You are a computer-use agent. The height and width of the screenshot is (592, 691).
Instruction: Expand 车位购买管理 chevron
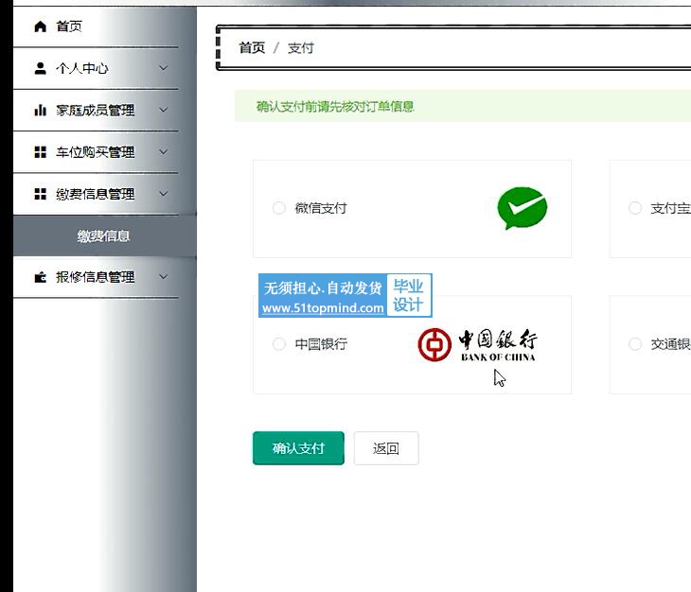tap(164, 152)
